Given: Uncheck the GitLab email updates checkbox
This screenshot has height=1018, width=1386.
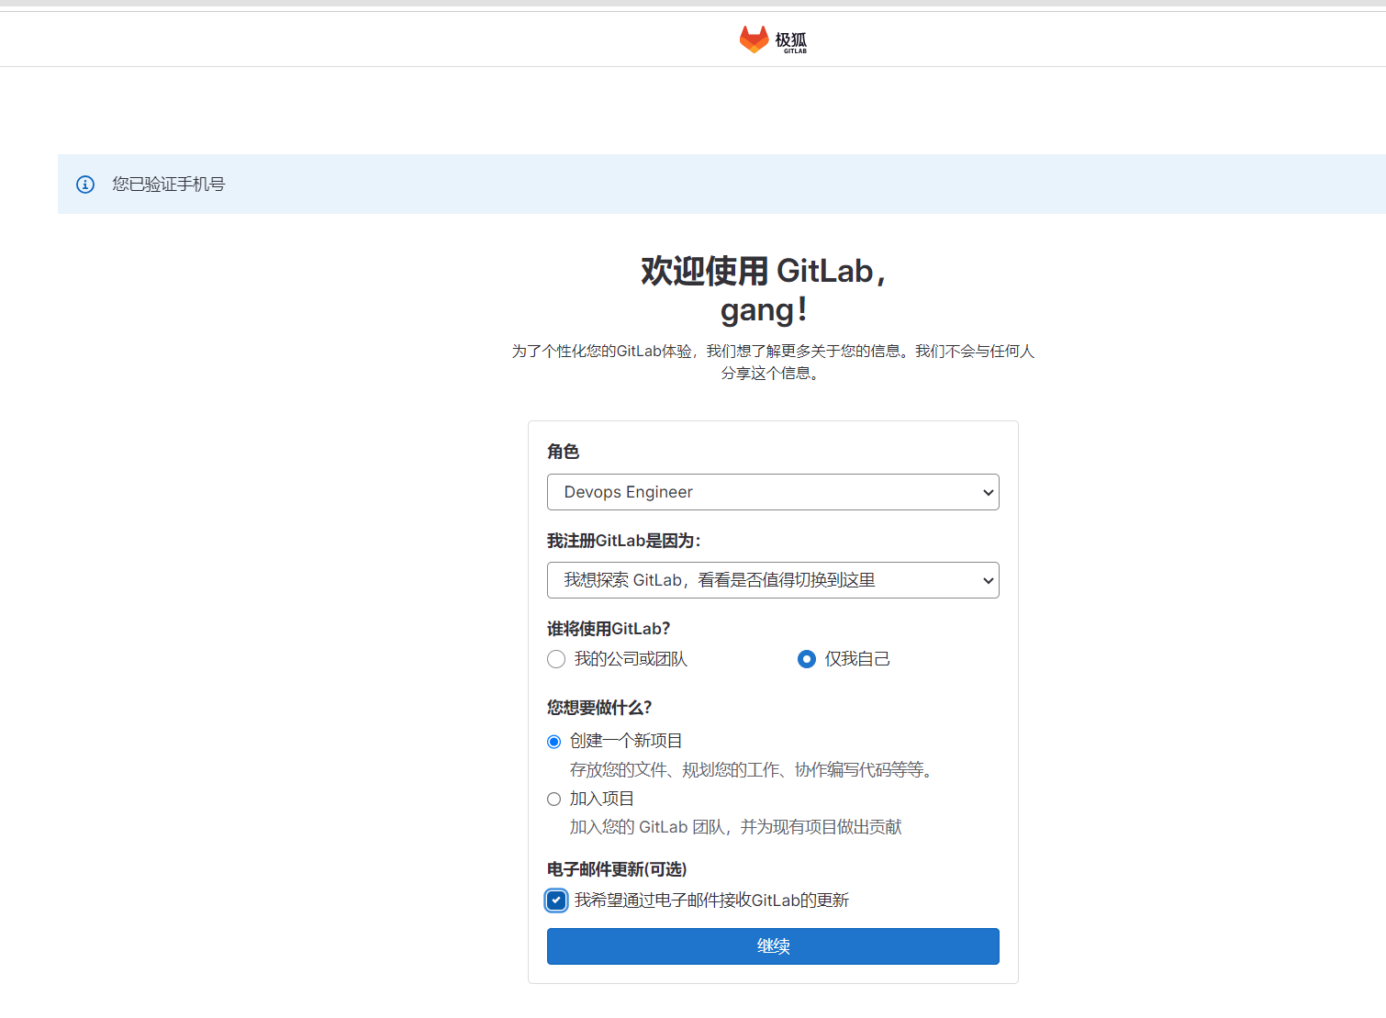Looking at the screenshot, I should click(x=556, y=901).
